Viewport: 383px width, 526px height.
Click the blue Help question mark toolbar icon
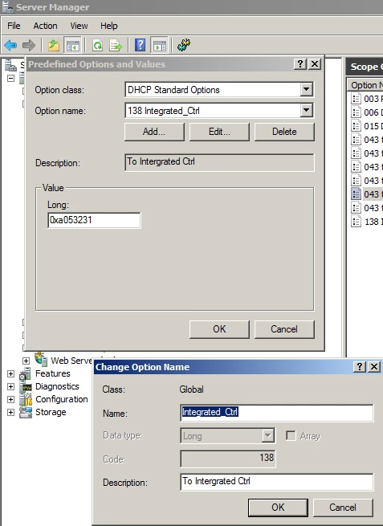[x=141, y=45]
